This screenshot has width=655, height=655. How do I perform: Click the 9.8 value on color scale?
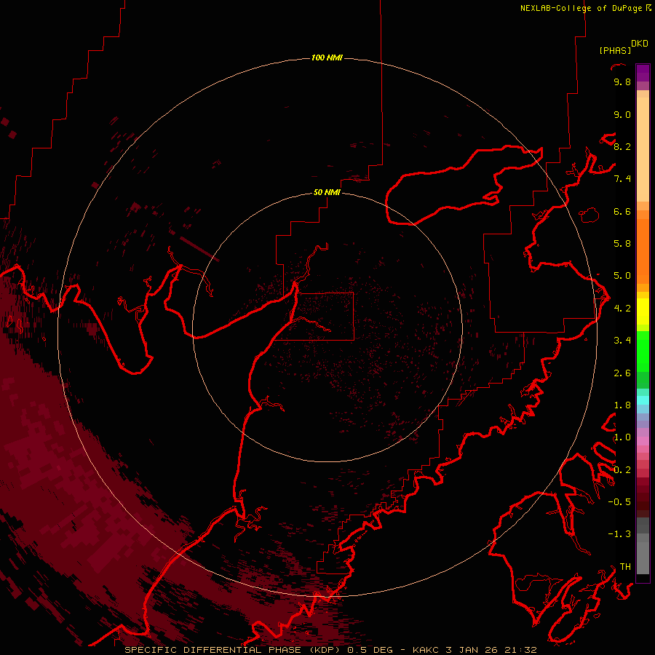coord(622,82)
